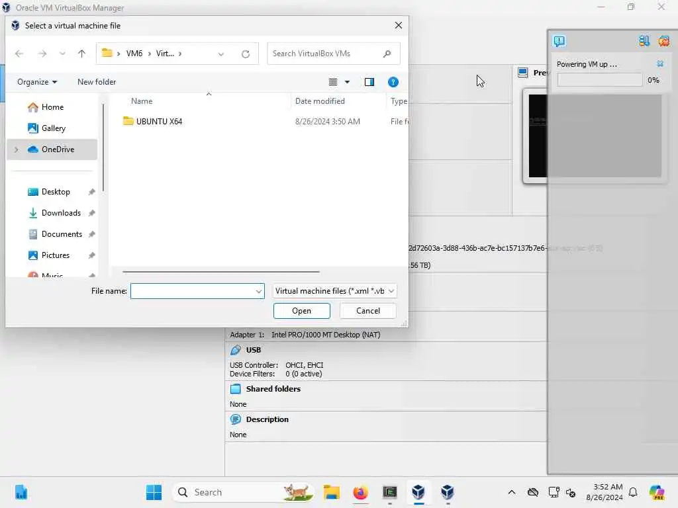The height and width of the screenshot is (508, 678).
Task: Toggle the preview pane
Action: pyautogui.click(x=369, y=82)
